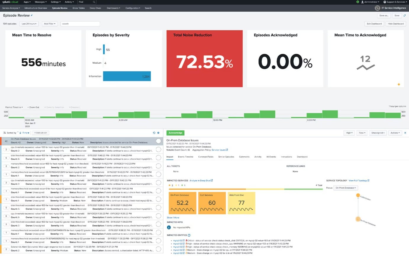Click the Cart Services health score tile
This screenshot has width=409, height=257.
[212, 203]
